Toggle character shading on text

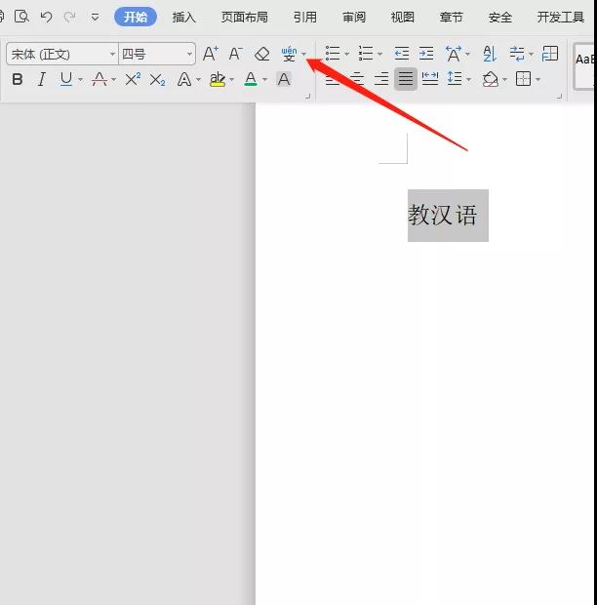[x=284, y=79]
